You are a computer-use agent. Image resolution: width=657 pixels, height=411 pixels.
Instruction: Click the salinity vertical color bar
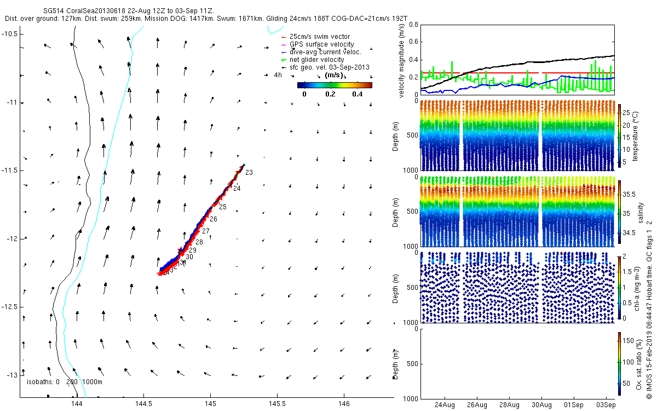pos(620,212)
